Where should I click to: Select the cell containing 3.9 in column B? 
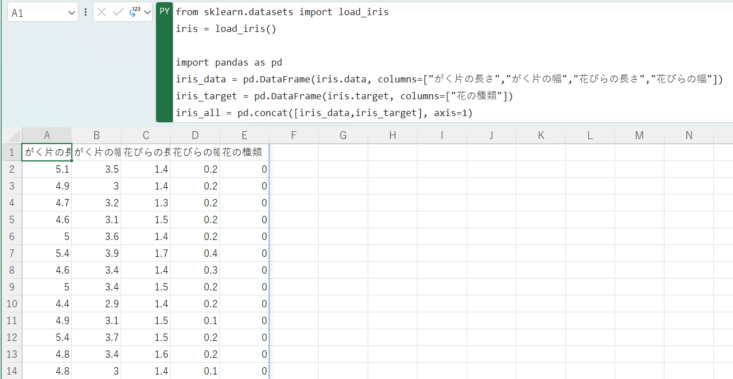tap(97, 253)
